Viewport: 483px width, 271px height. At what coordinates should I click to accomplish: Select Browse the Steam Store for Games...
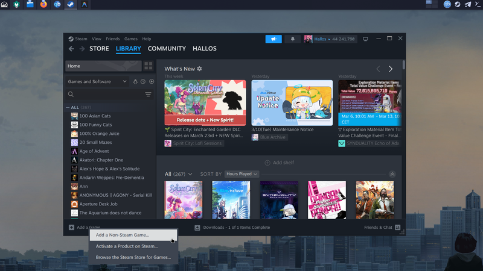click(x=133, y=257)
